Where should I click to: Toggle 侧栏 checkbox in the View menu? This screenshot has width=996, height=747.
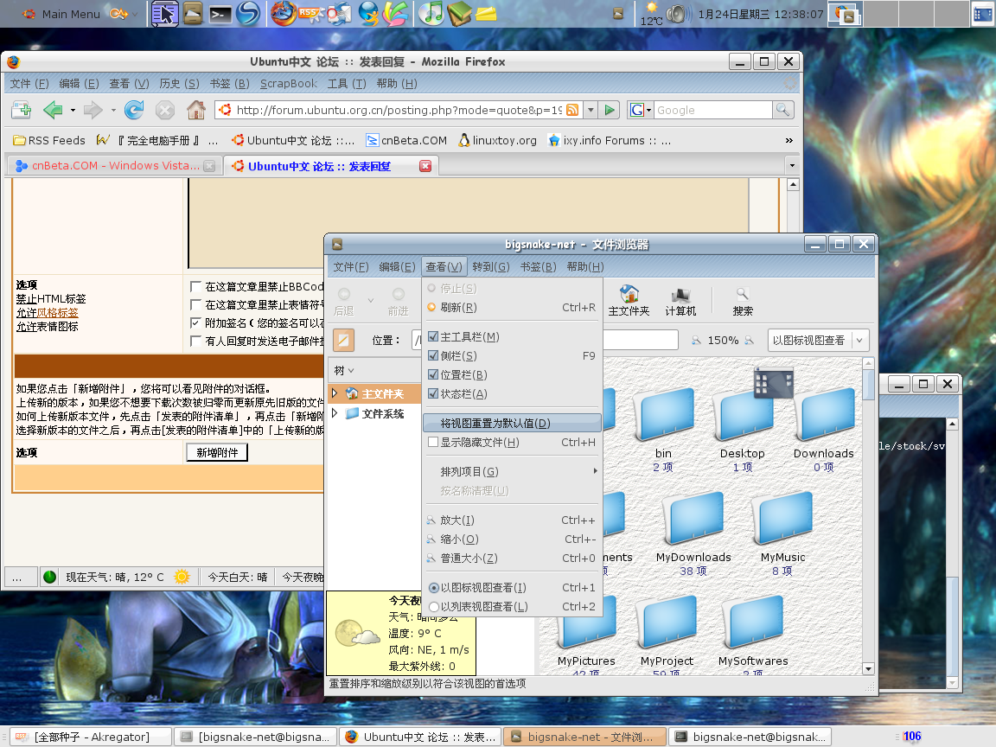(433, 355)
